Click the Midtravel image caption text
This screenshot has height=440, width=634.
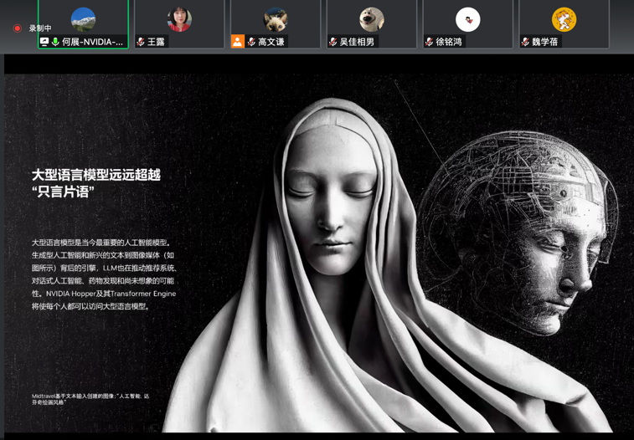pos(90,399)
